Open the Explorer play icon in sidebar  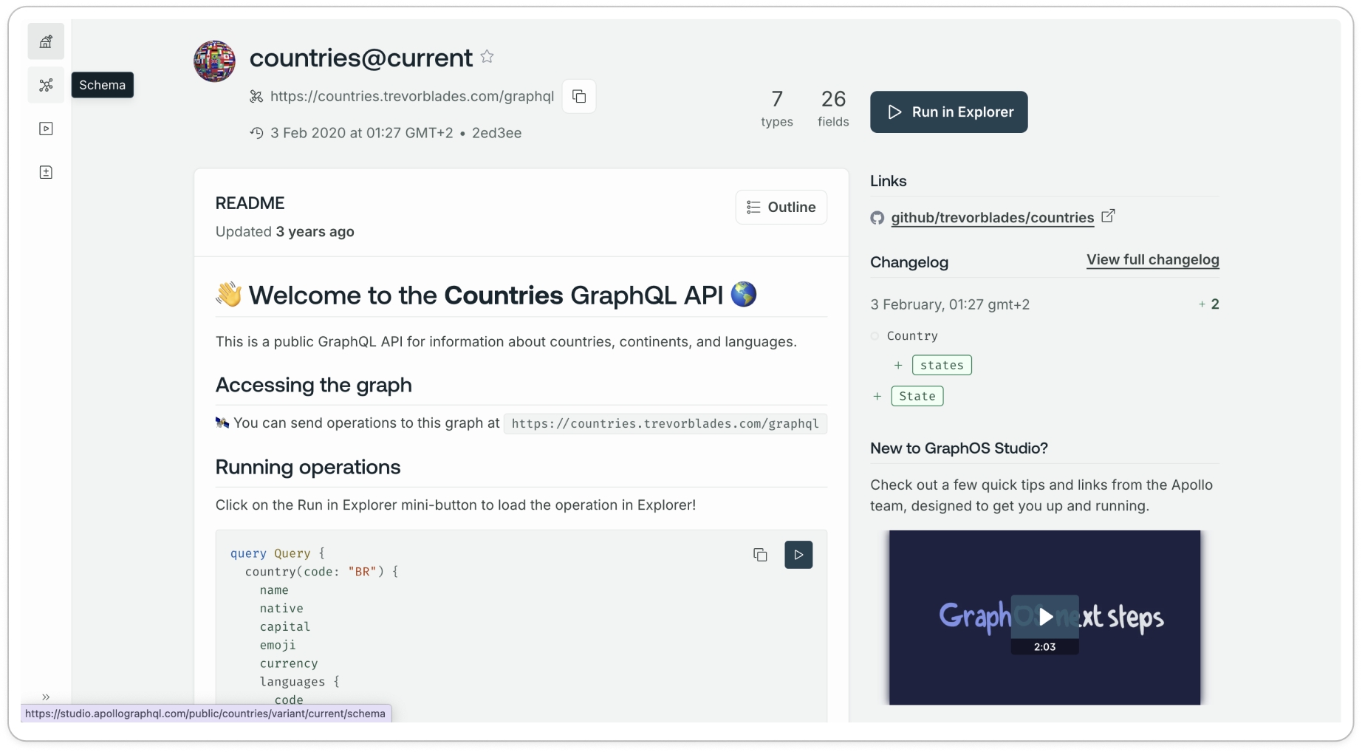point(46,129)
